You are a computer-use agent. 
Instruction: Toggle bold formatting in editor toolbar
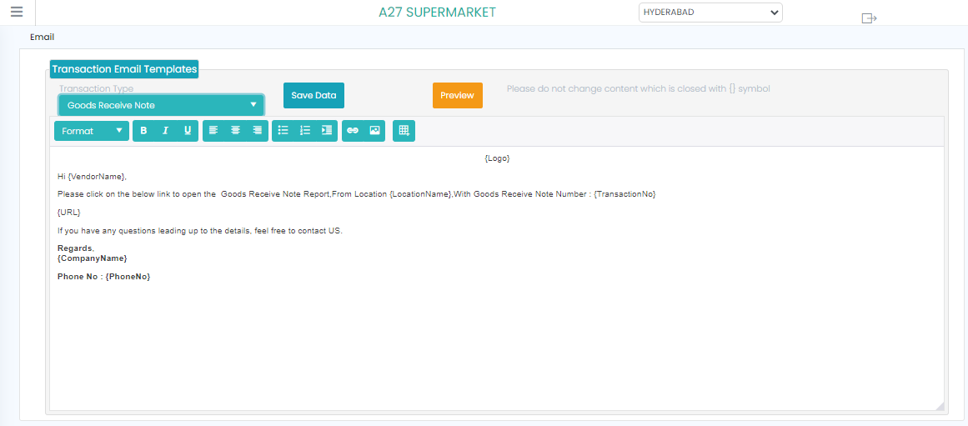[x=144, y=130]
